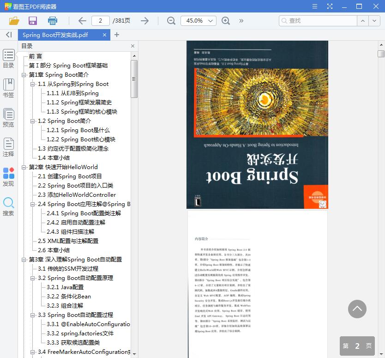Screen dimensions: 385x358
Task: Select the 前 言 outline entry
Action: [x=36, y=56]
